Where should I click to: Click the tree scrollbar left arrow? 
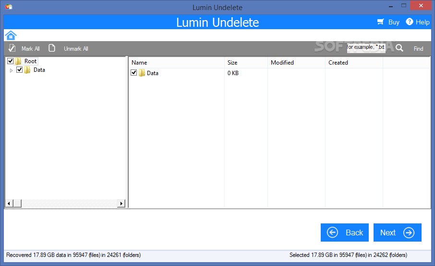9,204
